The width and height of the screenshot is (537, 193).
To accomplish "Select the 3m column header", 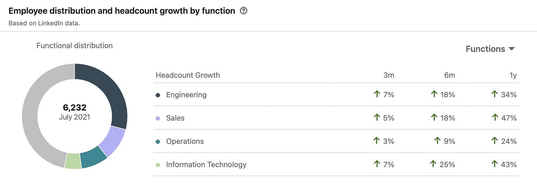I will [x=389, y=75].
